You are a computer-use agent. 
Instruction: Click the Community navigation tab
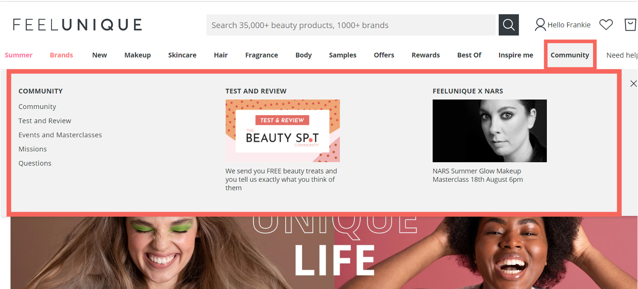[x=570, y=55]
